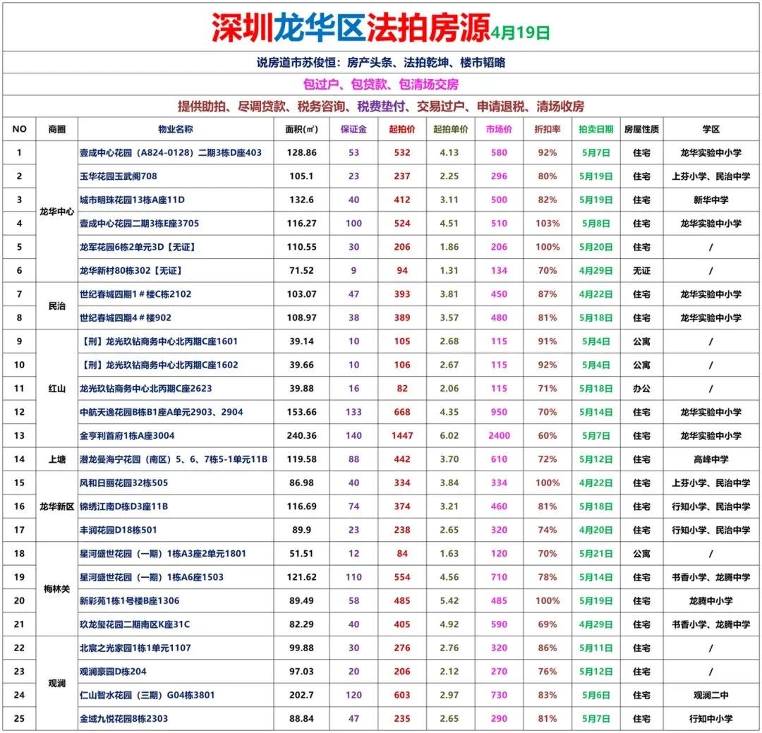
Task: Click the 房屋性质 column header
Action: (x=641, y=129)
